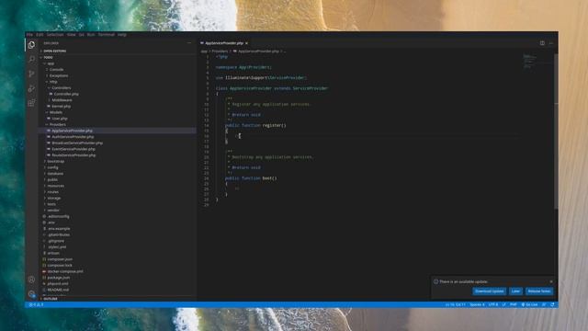The image size is (588, 331).
Task: Open README.md in the explorer
Action: (x=58, y=290)
